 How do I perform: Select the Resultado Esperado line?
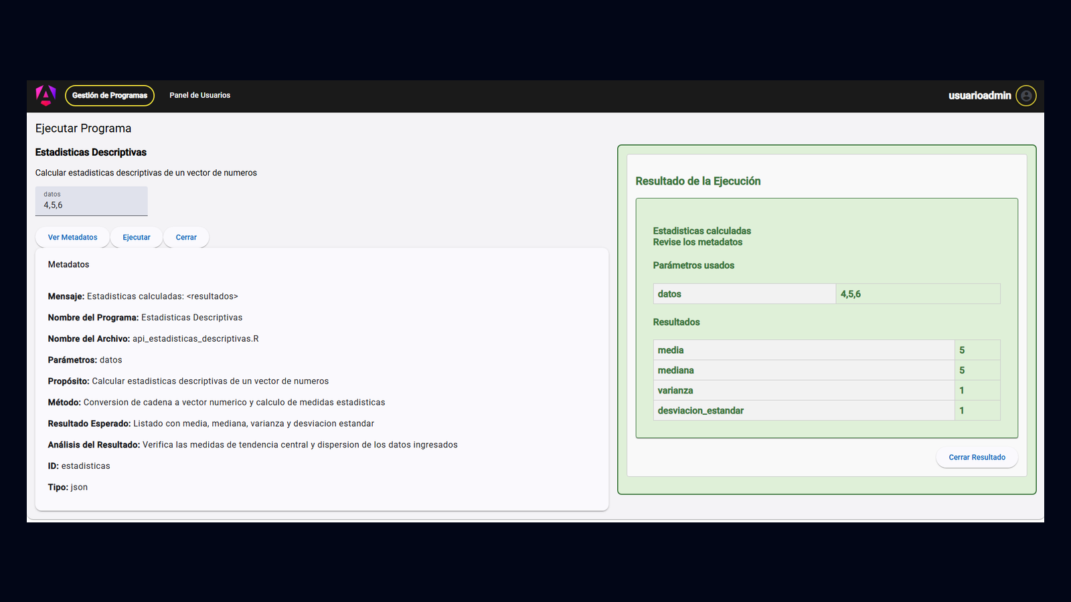pyautogui.click(x=211, y=423)
